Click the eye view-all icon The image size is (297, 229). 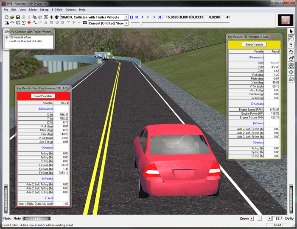coord(291,65)
